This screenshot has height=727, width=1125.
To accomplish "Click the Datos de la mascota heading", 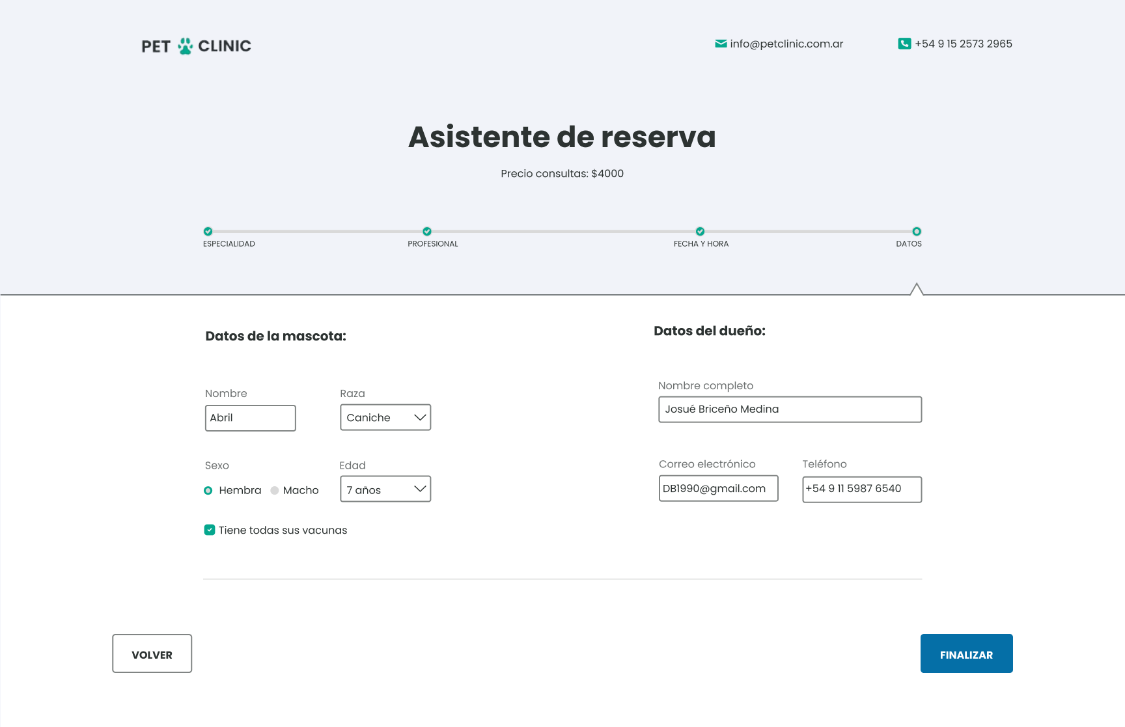I will [x=276, y=336].
